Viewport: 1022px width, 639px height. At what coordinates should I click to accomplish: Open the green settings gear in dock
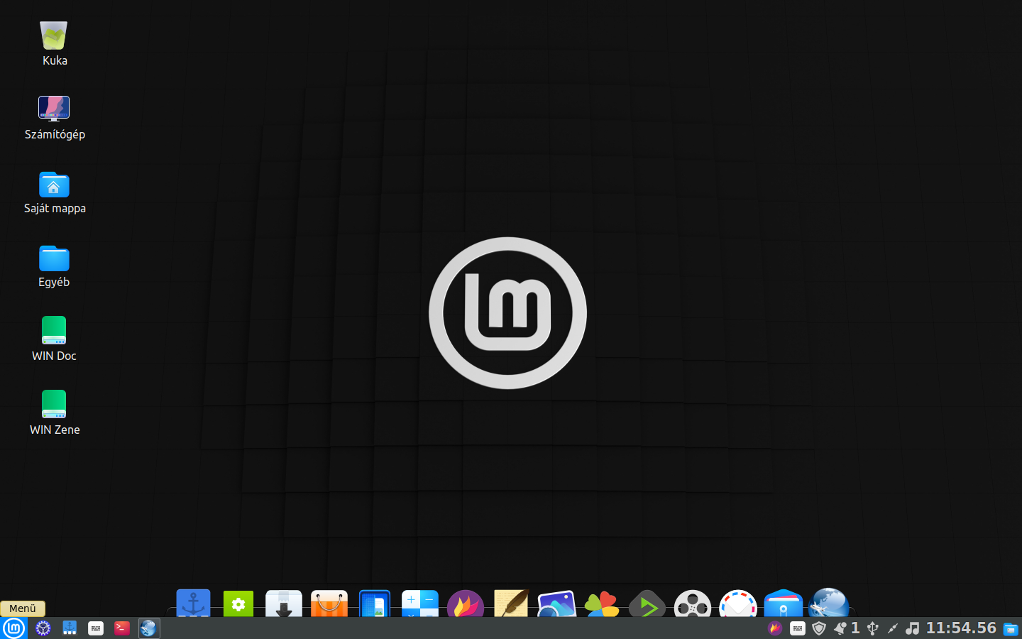238,603
